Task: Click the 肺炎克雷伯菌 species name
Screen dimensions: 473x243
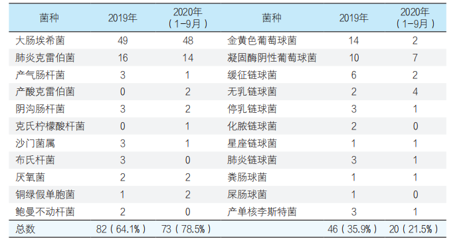Action: [45, 58]
